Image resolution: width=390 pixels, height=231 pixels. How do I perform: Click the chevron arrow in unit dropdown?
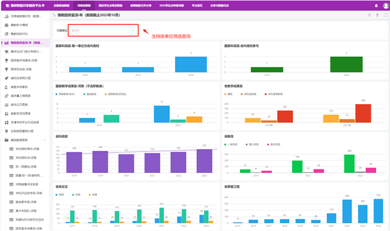tap(133, 31)
